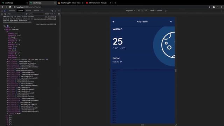Close the John Komarnicki YouTube tab
Viewport: 224px width, 126px height.
(x=111, y=3)
